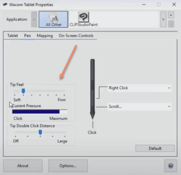Click the pen illustration image
Screen dimensions: 181x175
[x=93, y=89]
